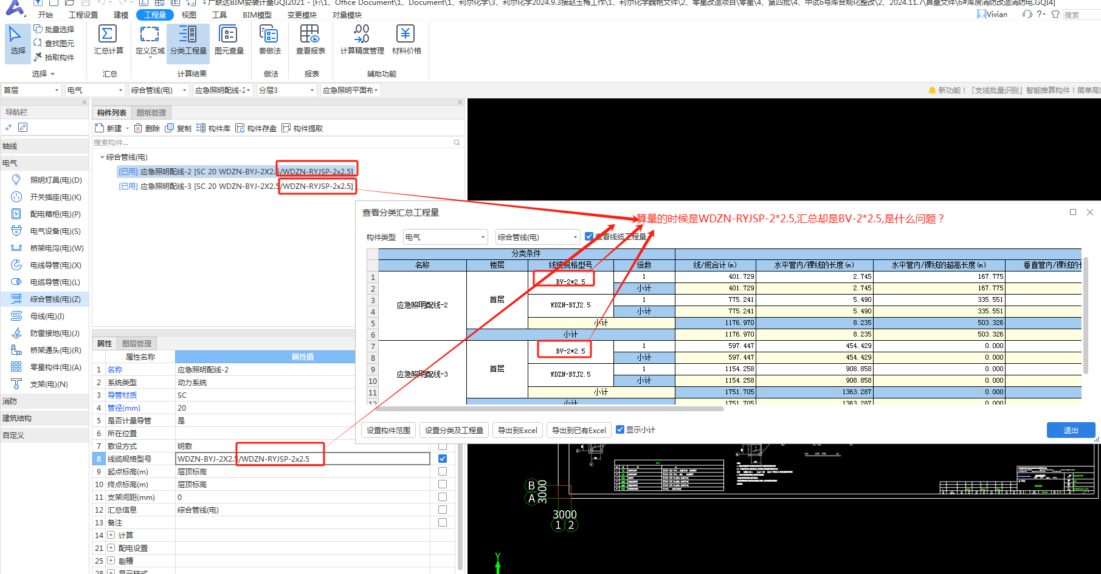Click the 退出 exit button
The width and height of the screenshot is (1101, 574).
click(1071, 430)
